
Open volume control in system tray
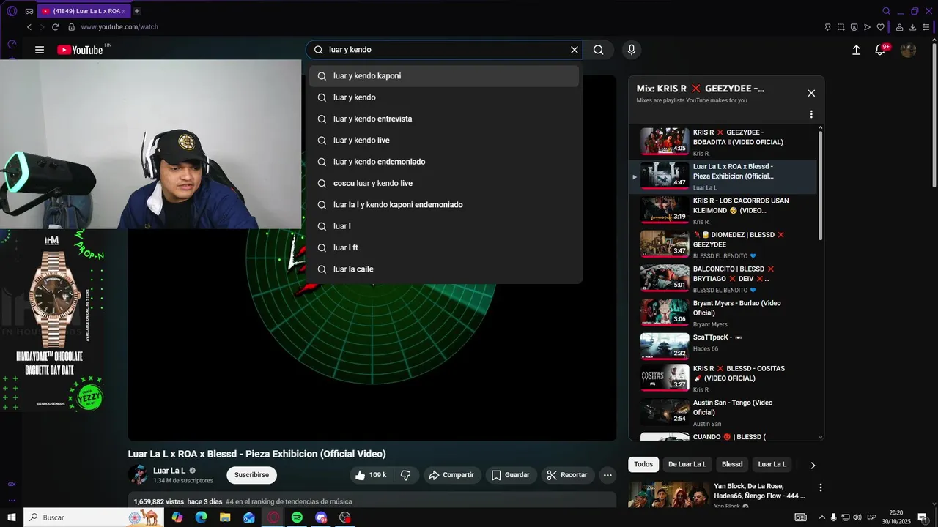pyautogui.click(x=857, y=517)
